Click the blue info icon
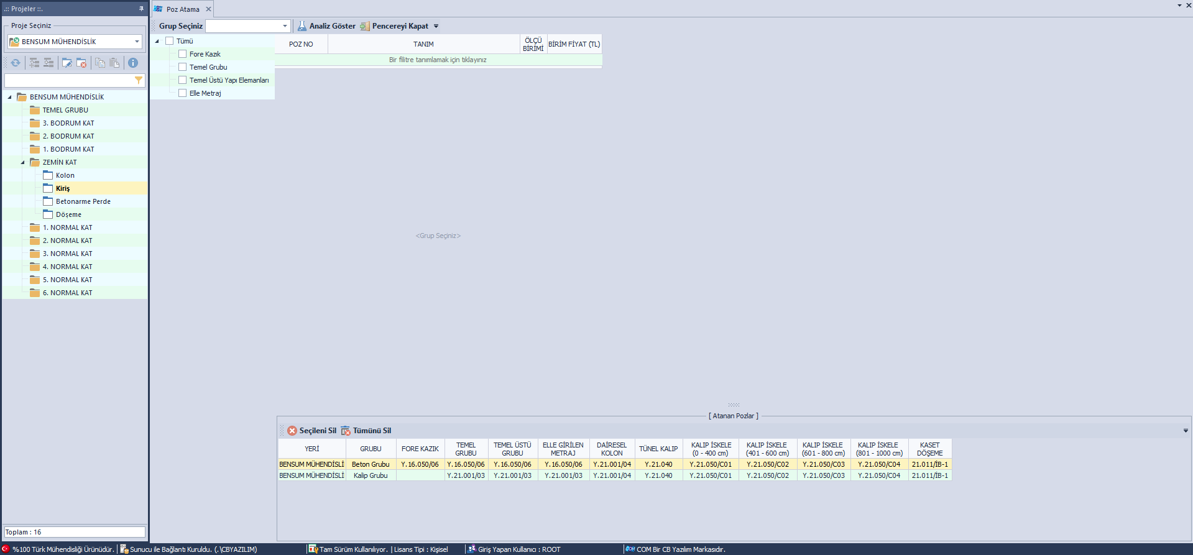Viewport: 1193px width, 555px height. pyautogui.click(x=133, y=63)
